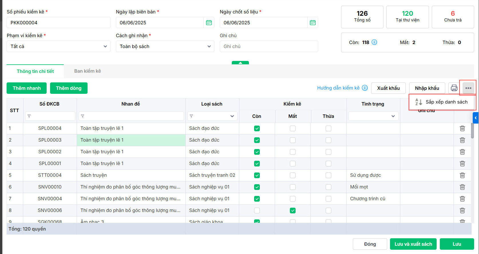
Task: Uncheck Còn checkbox for SPL00004
Action: tap(257, 128)
